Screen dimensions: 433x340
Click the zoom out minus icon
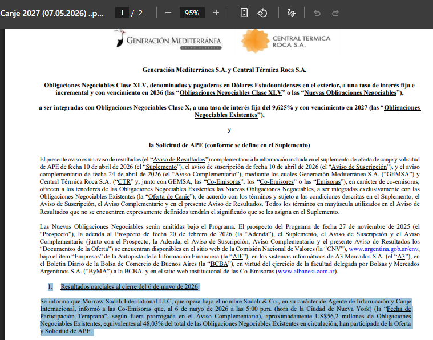(168, 13)
